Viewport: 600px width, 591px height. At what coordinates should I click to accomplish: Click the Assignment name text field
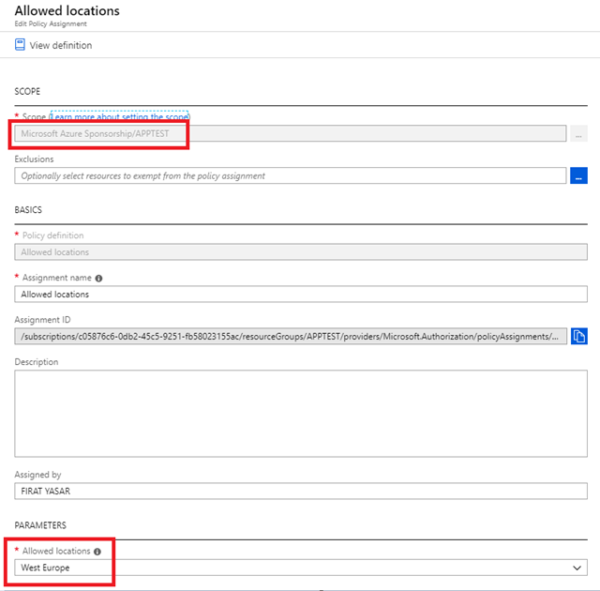click(300, 294)
